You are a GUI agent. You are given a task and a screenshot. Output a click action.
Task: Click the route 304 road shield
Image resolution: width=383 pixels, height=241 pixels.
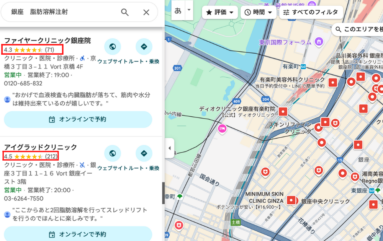click(x=265, y=99)
